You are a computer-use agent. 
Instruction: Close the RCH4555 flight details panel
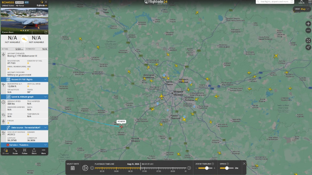(46, 2)
